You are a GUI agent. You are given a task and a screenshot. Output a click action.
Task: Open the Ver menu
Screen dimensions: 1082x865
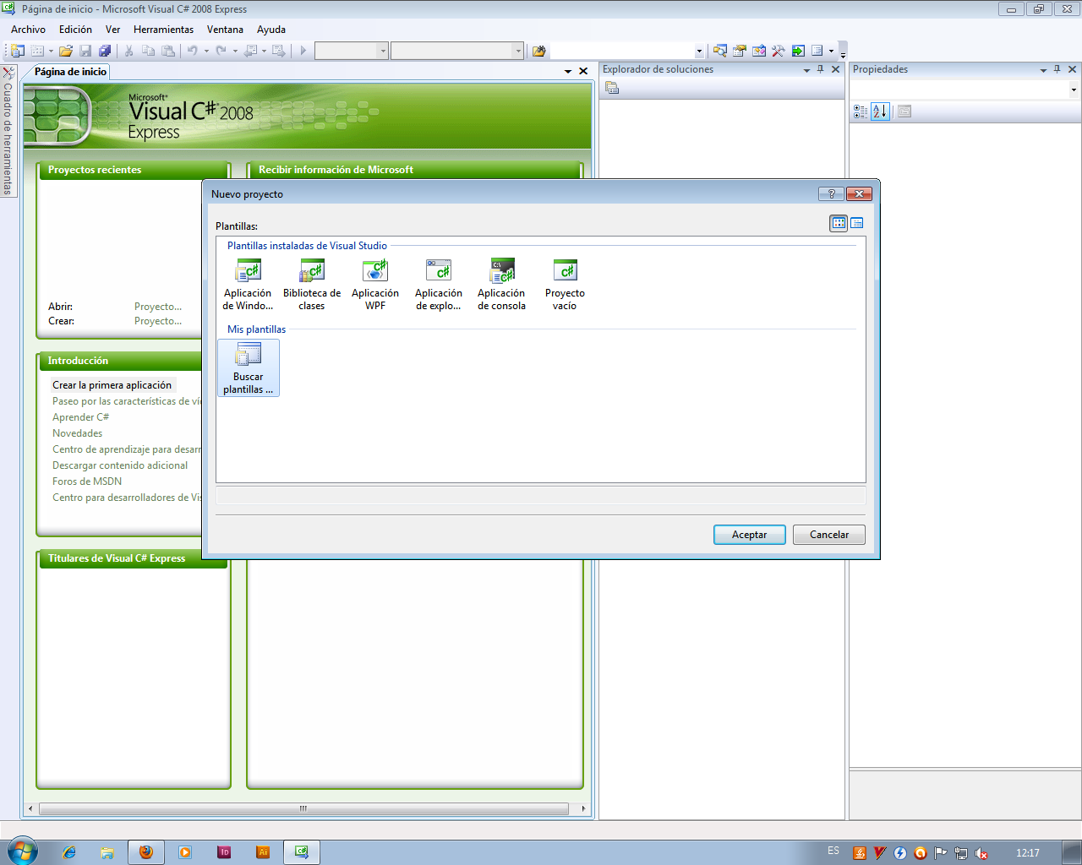pyautogui.click(x=112, y=30)
